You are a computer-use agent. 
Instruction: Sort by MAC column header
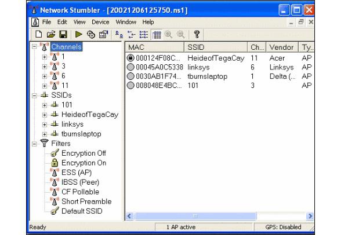(x=155, y=47)
